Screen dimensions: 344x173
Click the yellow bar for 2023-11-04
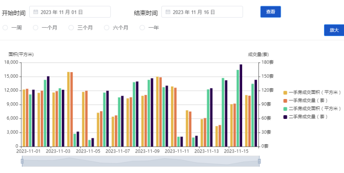[x=68, y=109]
